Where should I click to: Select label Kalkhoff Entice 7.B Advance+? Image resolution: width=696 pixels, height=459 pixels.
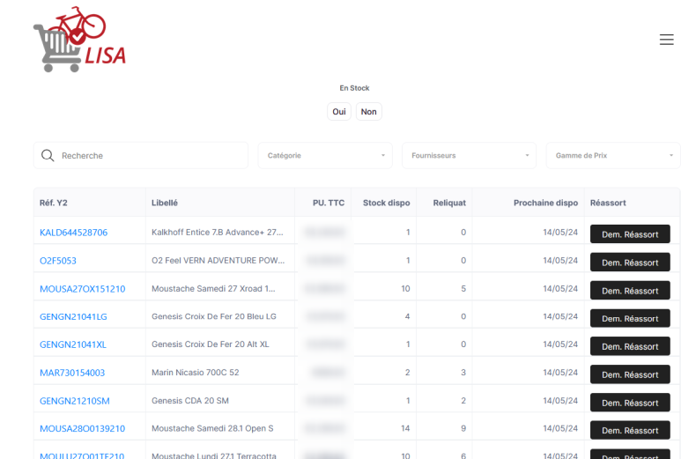pyautogui.click(x=218, y=233)
